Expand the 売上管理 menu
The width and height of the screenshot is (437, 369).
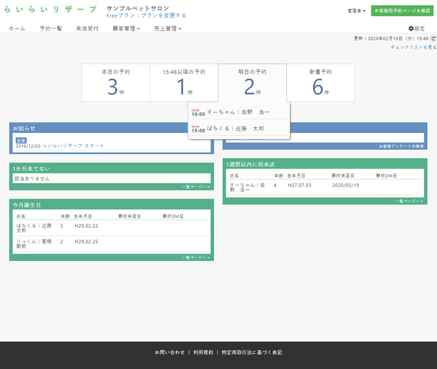tap(167, 29)
